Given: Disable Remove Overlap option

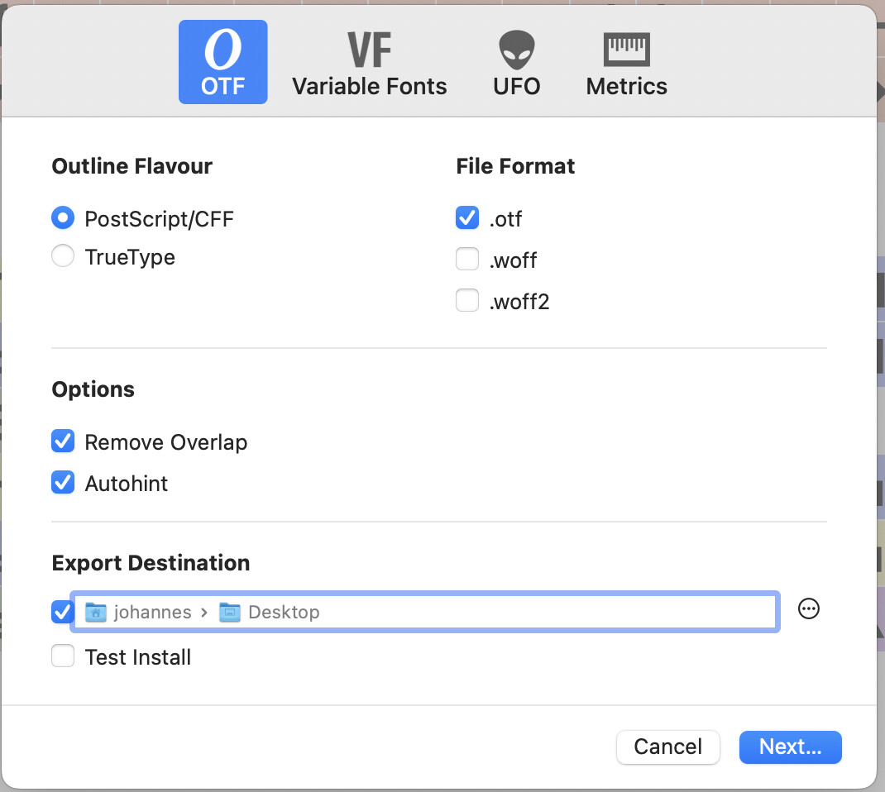Looking at the screenshot, I should (63, 442).
